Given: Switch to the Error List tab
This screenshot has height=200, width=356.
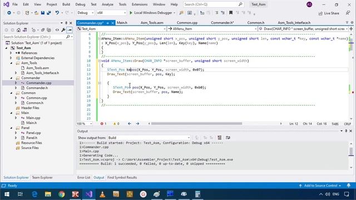Looking at the screenshot, I should [x=84, y=178].
